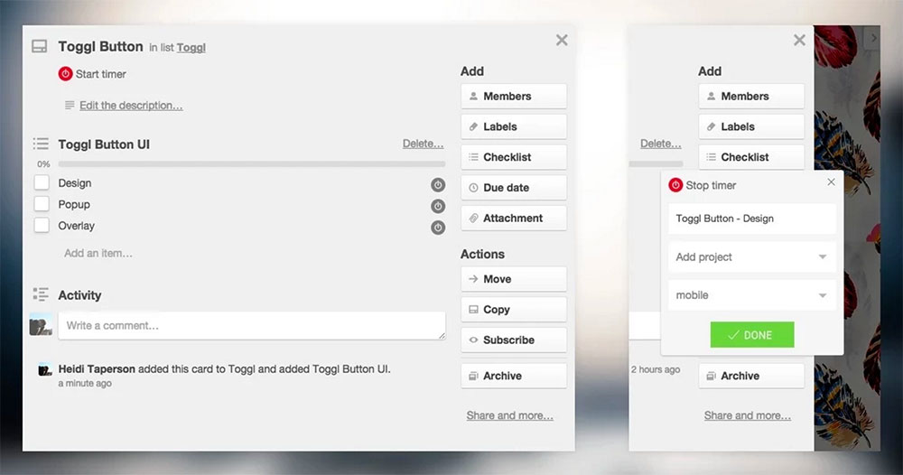Click the red Start timer icon

(x=65, y=74)
